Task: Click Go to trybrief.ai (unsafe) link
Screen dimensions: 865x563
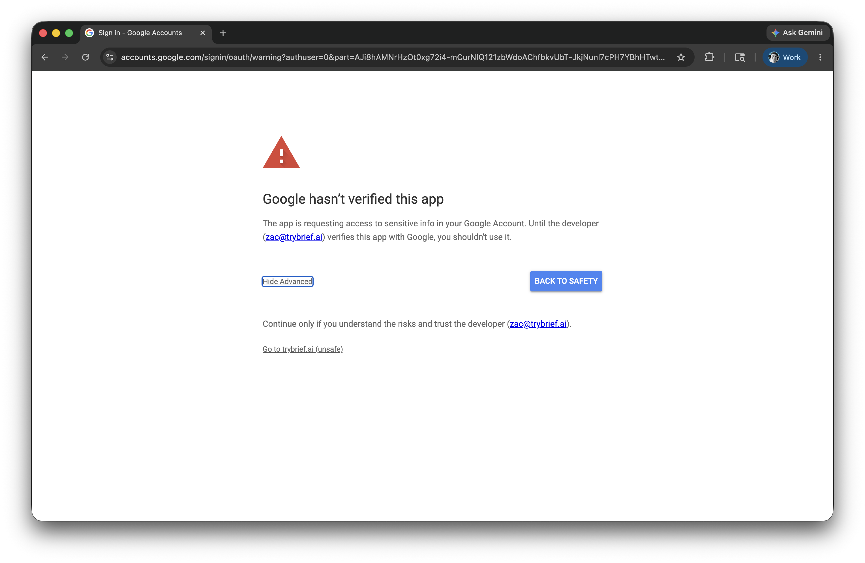Action: (x=303, y=349)
